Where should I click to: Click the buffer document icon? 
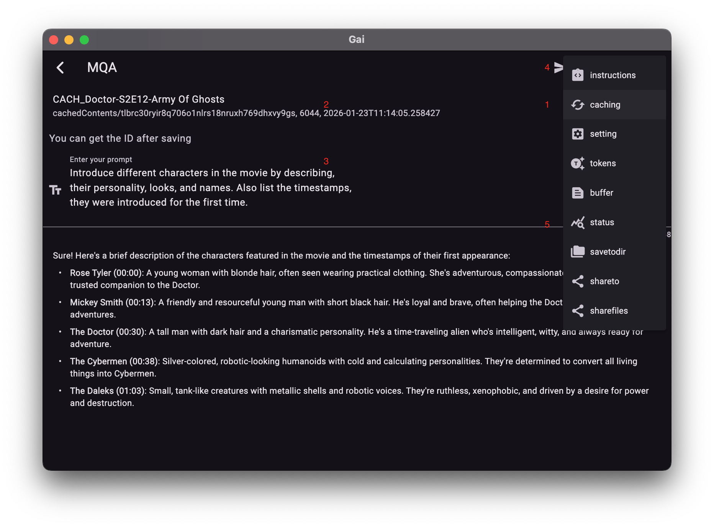(x=578, y=193)
